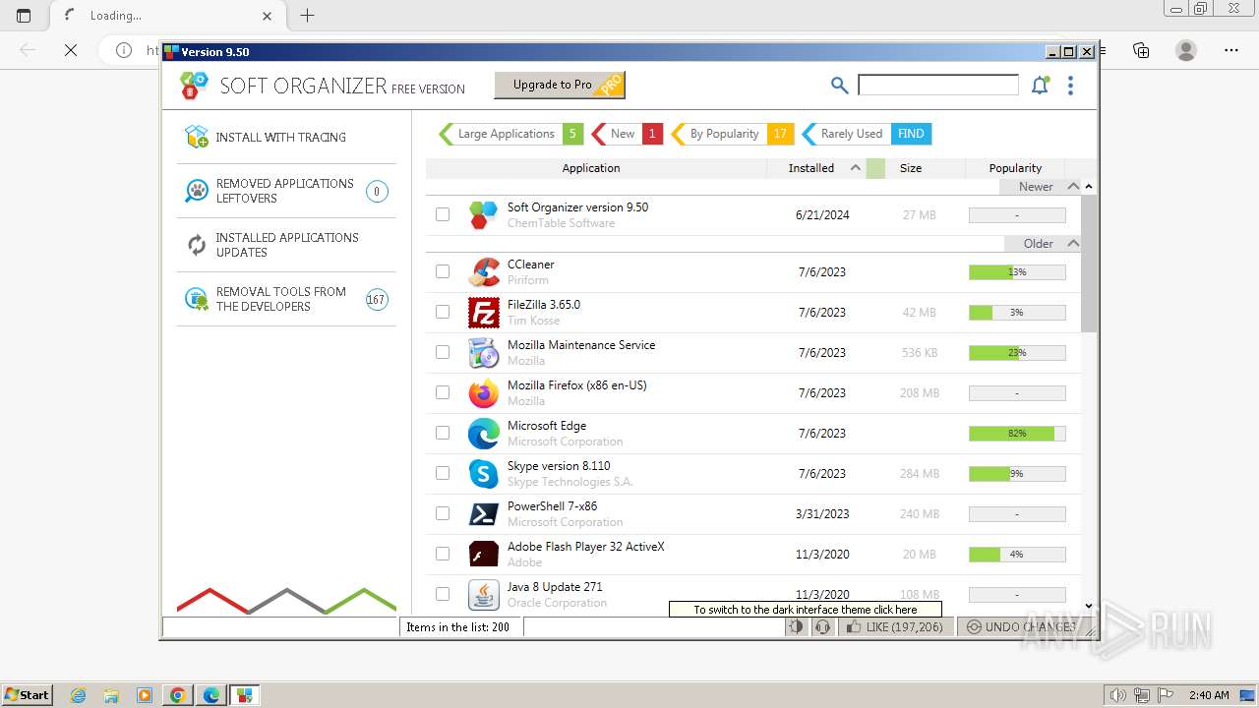1259x708 pixels.
Task: Check the Mozilla Firefox checkbox
Action: point(443,392)
